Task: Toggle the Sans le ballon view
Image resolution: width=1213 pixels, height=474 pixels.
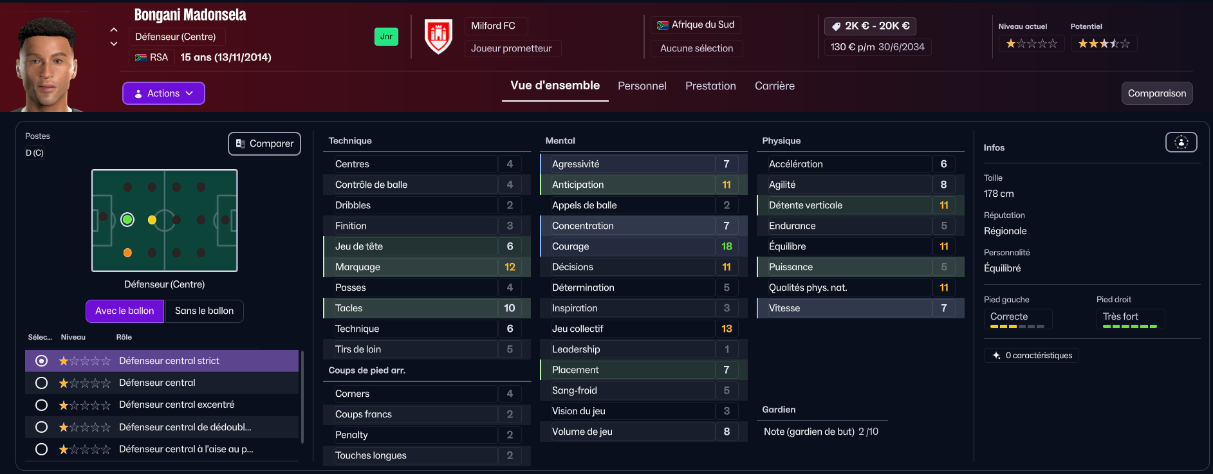Action: tap(204, 311)
